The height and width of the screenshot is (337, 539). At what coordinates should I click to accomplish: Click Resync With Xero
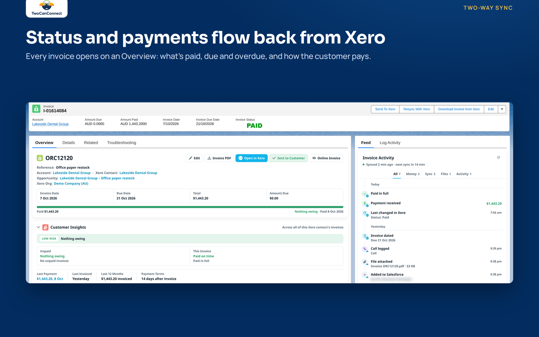pyautogui.click(x=416, y=109)
